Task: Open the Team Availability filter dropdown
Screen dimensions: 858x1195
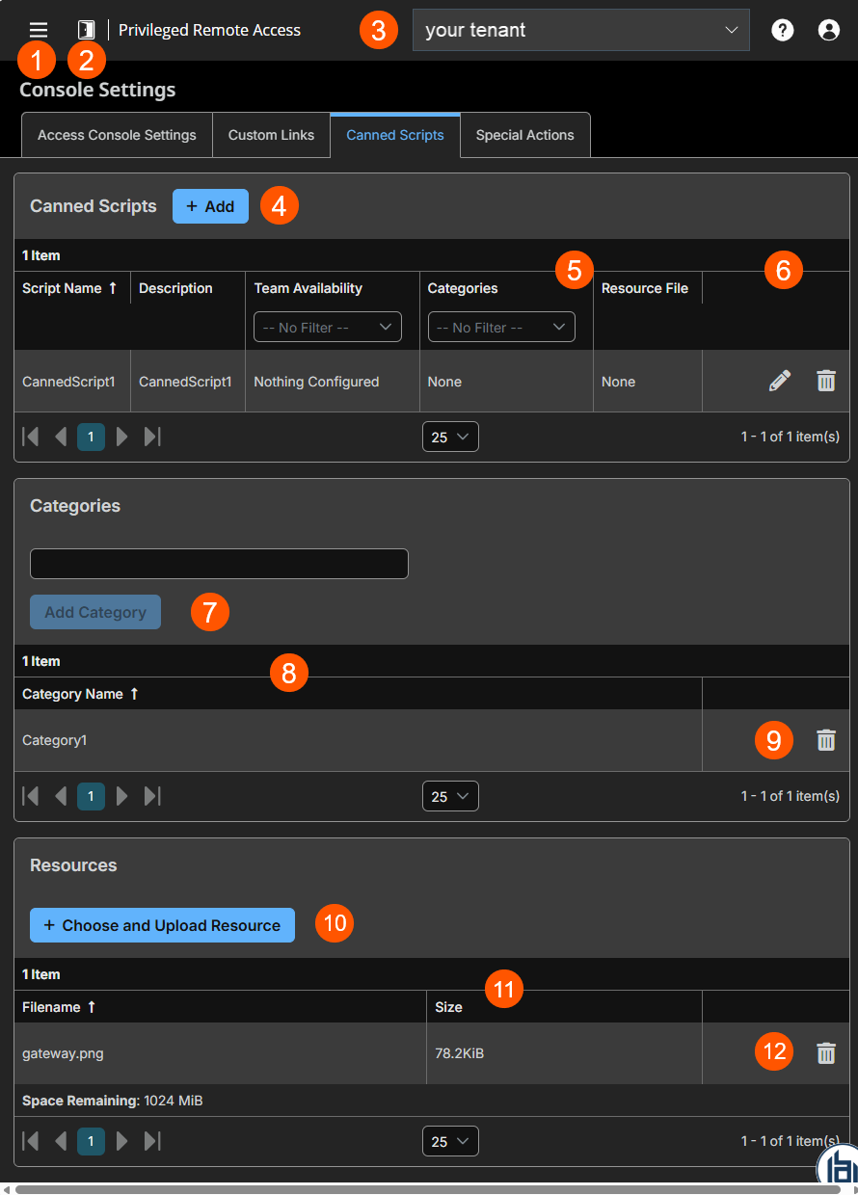Action: point(327,327)
